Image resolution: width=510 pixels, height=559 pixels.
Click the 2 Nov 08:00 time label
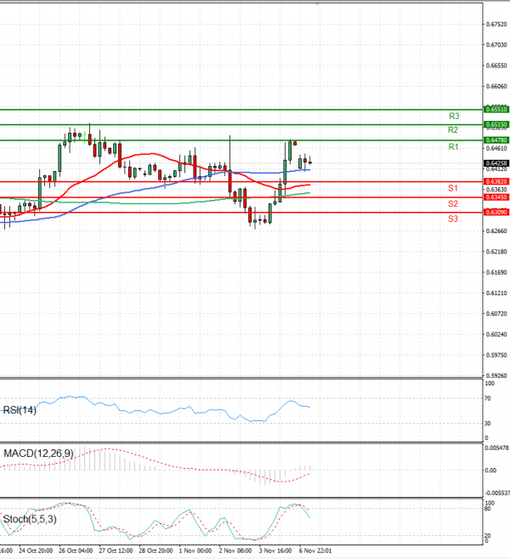pyautogui.click(x=235, y=550)
